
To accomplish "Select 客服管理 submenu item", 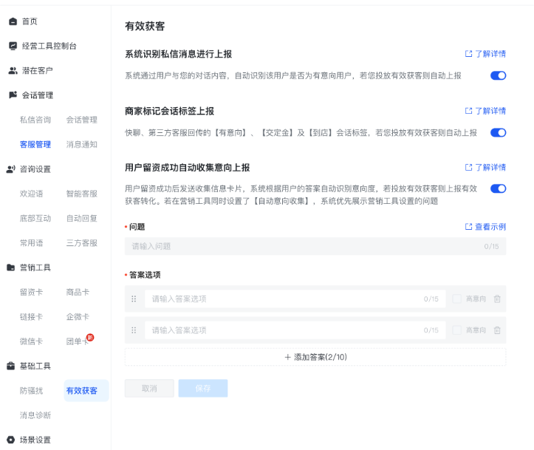I will [x=35, y=144].
